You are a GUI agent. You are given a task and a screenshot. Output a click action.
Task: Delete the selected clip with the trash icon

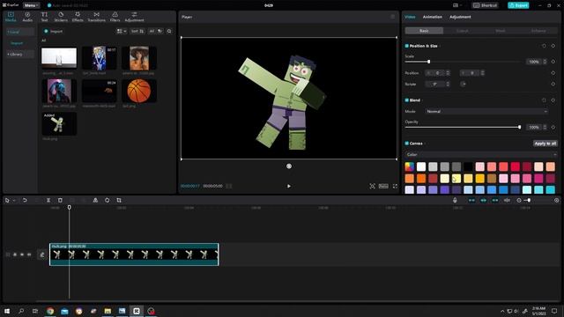[60, 200]
